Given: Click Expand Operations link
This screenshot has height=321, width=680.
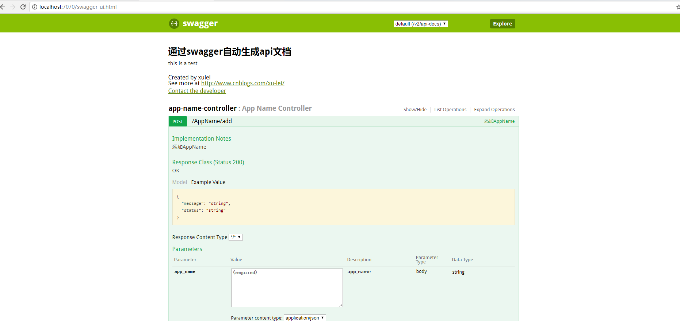Looking at the screenshot, I should [494, 109].
